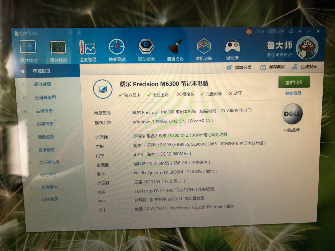This screenshot has height=251, width=335.
Task: Open the title bar dropdown menu arrow
Action: pyautogui.click(x=300, y=31)
